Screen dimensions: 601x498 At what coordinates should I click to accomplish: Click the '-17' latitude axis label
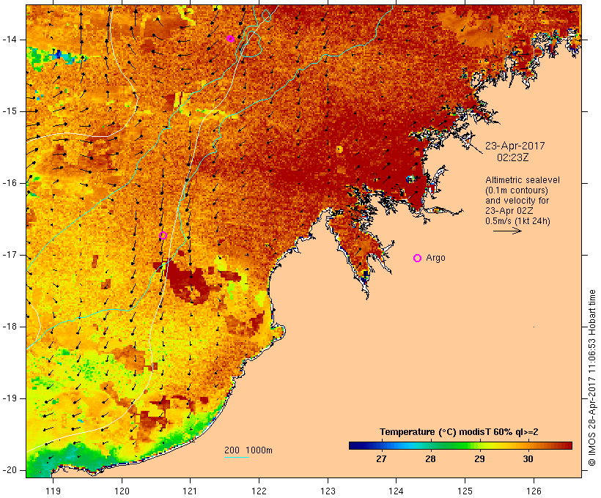pyautogui.click(x=9, y=255)
